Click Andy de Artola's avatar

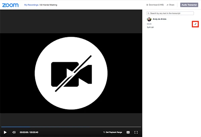149,19
